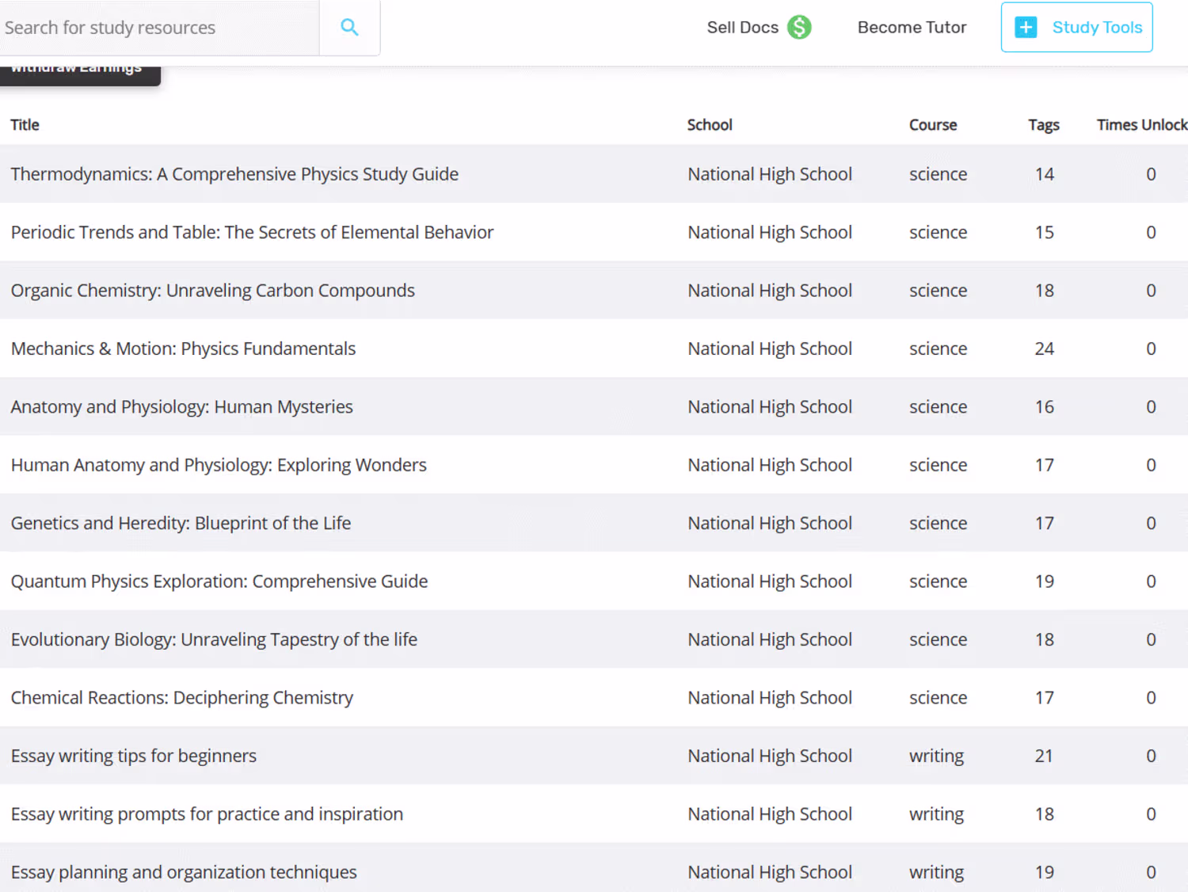Click the magnifying glass search icon
The image size is (1188, 892).
click(349, 28)
